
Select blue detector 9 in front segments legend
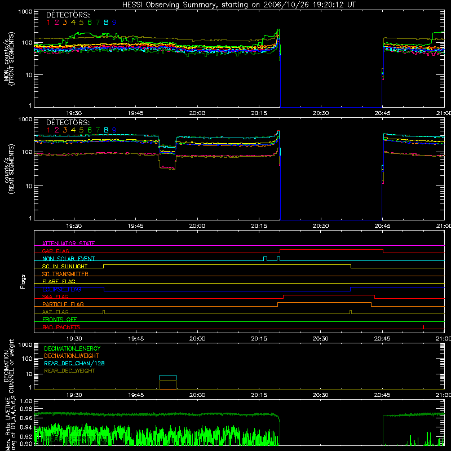[114, 22]
